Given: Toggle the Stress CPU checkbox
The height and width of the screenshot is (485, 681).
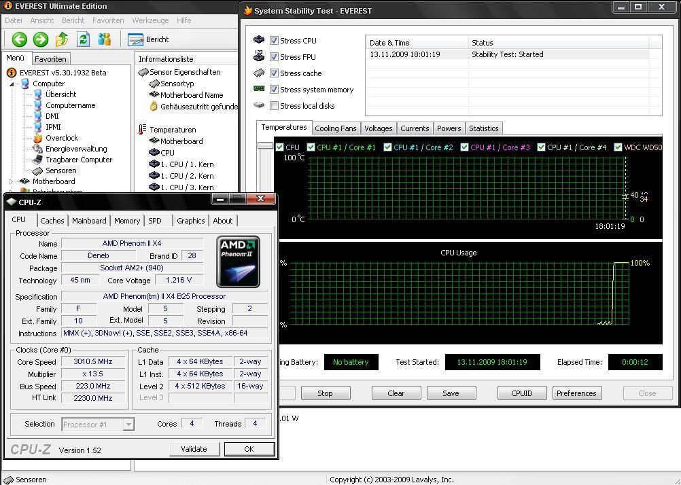Looking at the screenshot, I should (x=274, y=40).
